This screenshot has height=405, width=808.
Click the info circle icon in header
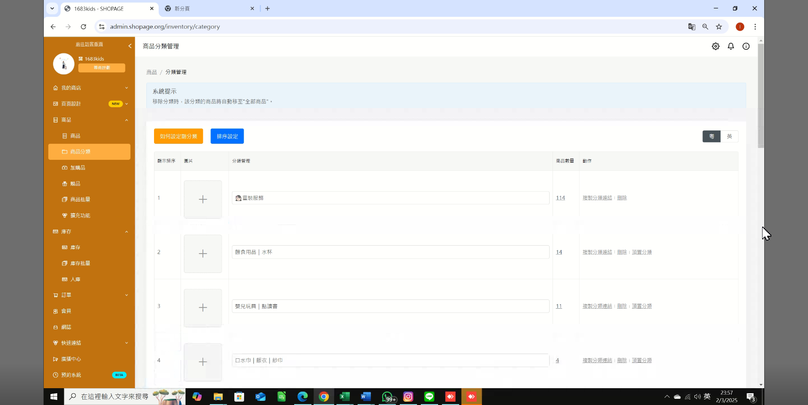pyautogui.click(x=746, y=46)
